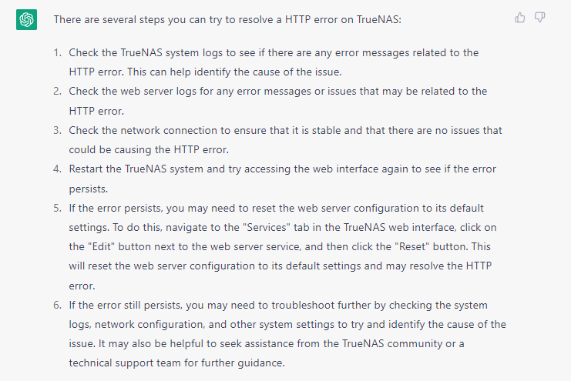
Task: Click the word "persists." ending step 4
Action: (x=89, y=189)
